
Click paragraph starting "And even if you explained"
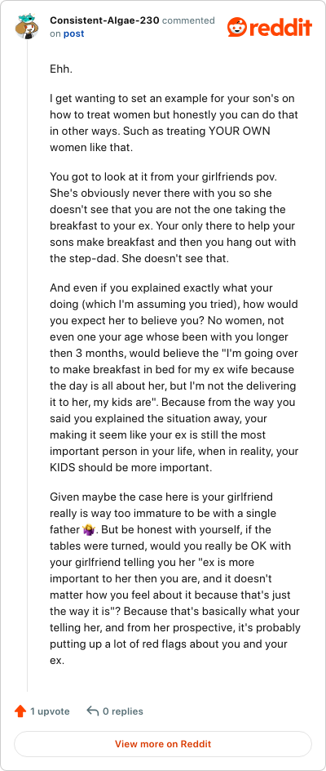point(174,377)
